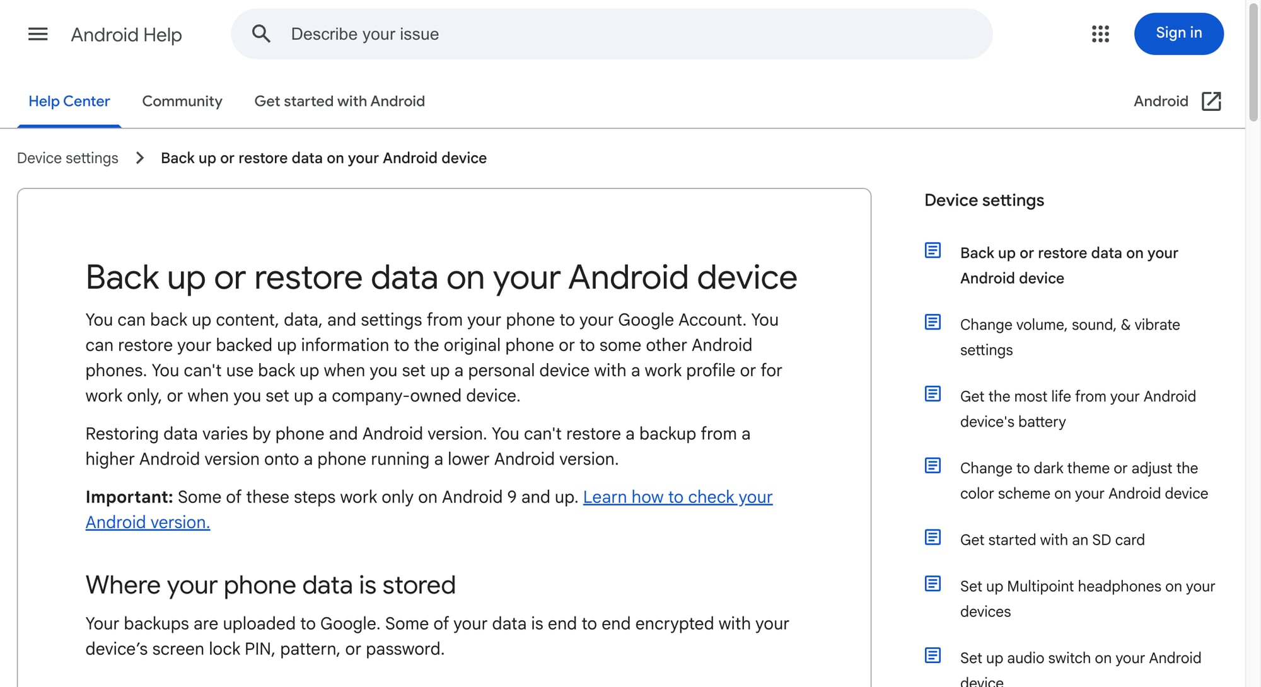Click the Android Help title
The image size is (1261, 687).
[126, 35]
